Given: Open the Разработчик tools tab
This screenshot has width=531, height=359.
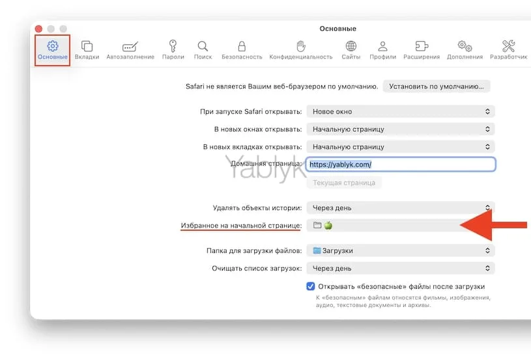Looking at the screenshot, I should (509, 50).
